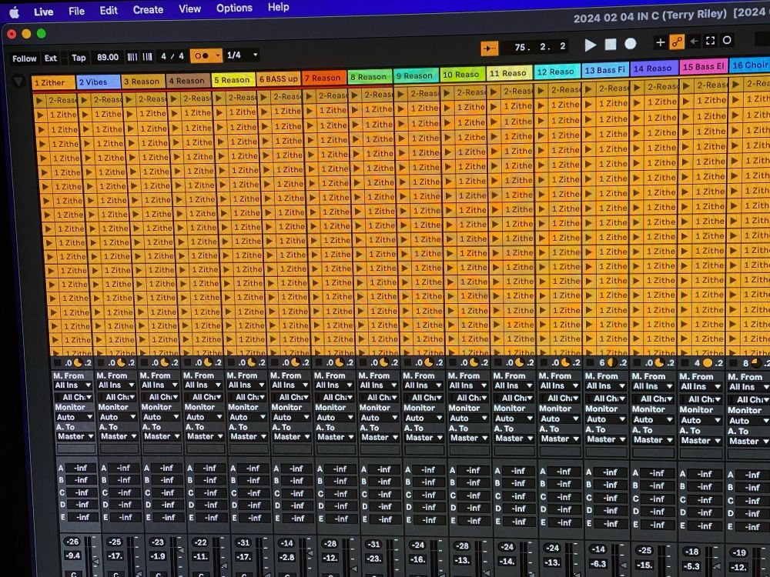Click the global Record button
The height and width of the screenshot is (577, 770).
[630, 45]
